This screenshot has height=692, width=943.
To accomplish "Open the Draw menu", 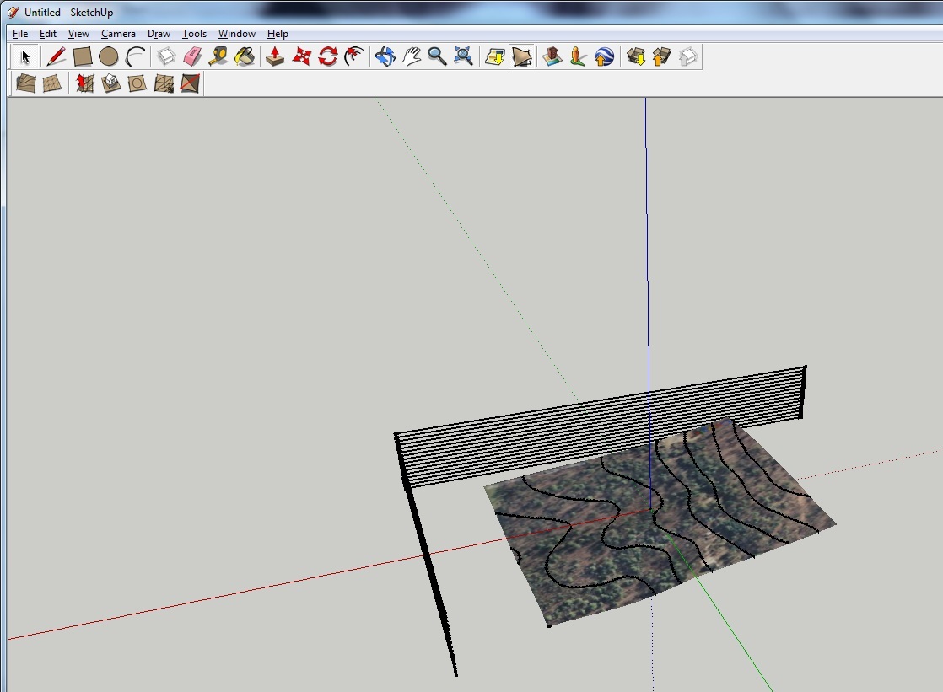I will pos(159,34).
